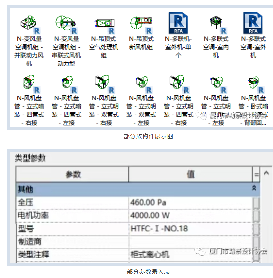
Task: Click the empty 制造商 value field
Action: coord(190,242)
